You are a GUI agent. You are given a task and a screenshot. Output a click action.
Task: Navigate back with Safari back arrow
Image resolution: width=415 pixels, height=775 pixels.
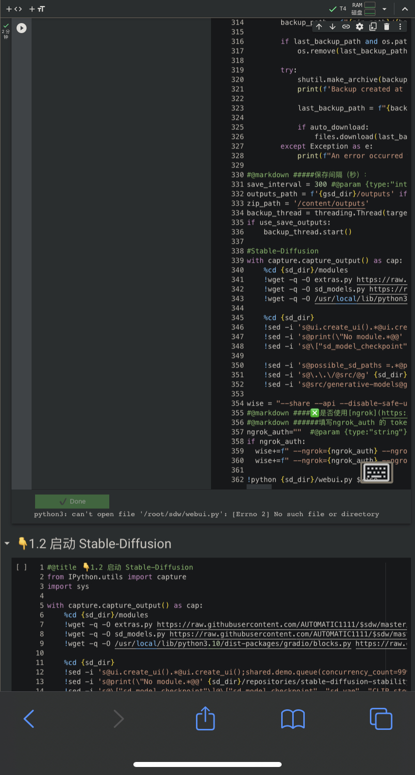point(29,718)
